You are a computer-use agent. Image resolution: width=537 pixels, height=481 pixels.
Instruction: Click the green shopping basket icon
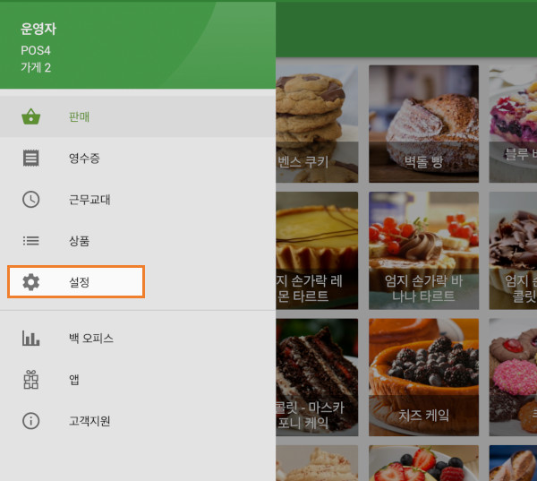click(30, 116)
